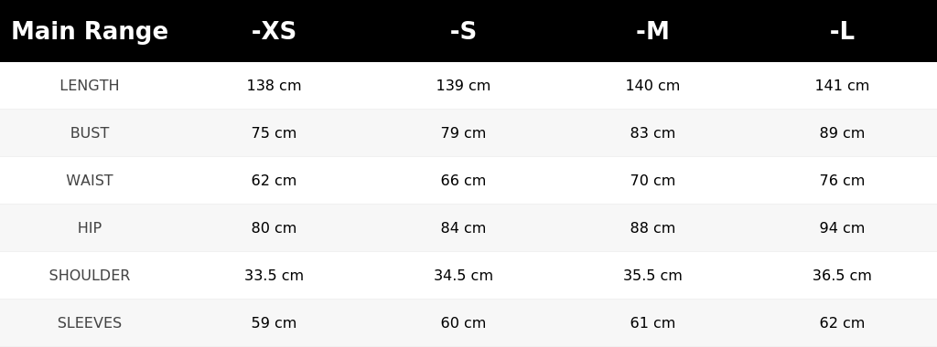
Task: Click the BUST row label
Action: (x=90, y=133)
